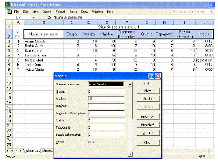Viewport: 218px width, 163px height.
Task: Click the Delete button in the form
Action: point(148,99)
